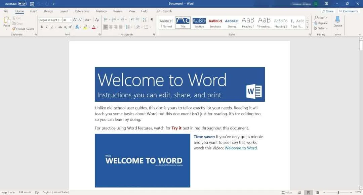Viewport: 363px width, 195px height.
Task: Toggle Show/Hide paragraph marks
Action: pyautogui.click(x=152, y=20)
